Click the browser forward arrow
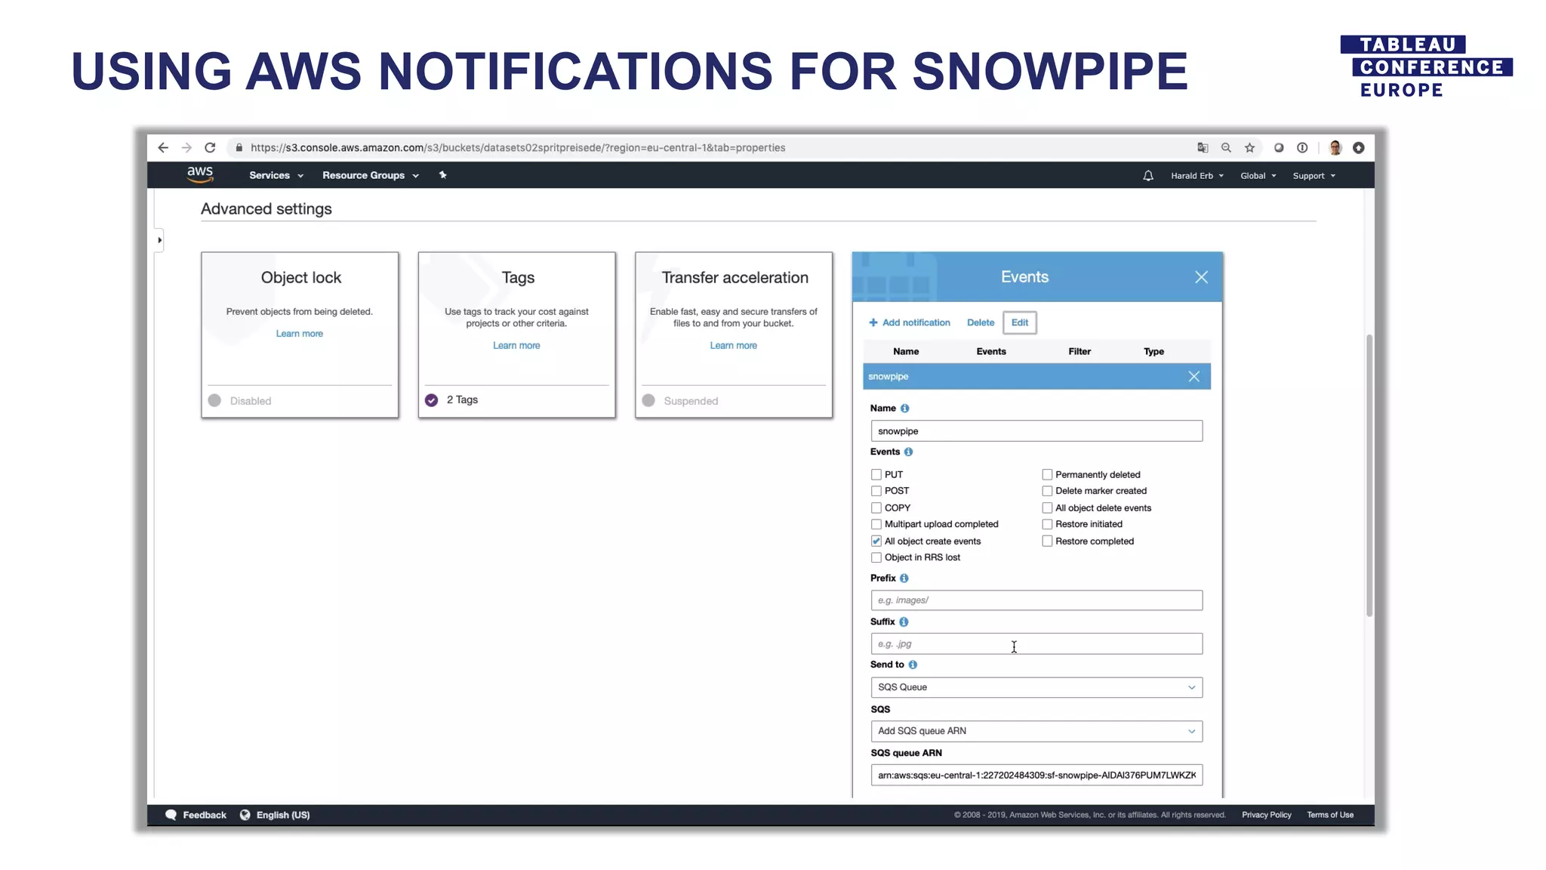The width and height of the screenshot is (1546, 870). pos(186,148)
